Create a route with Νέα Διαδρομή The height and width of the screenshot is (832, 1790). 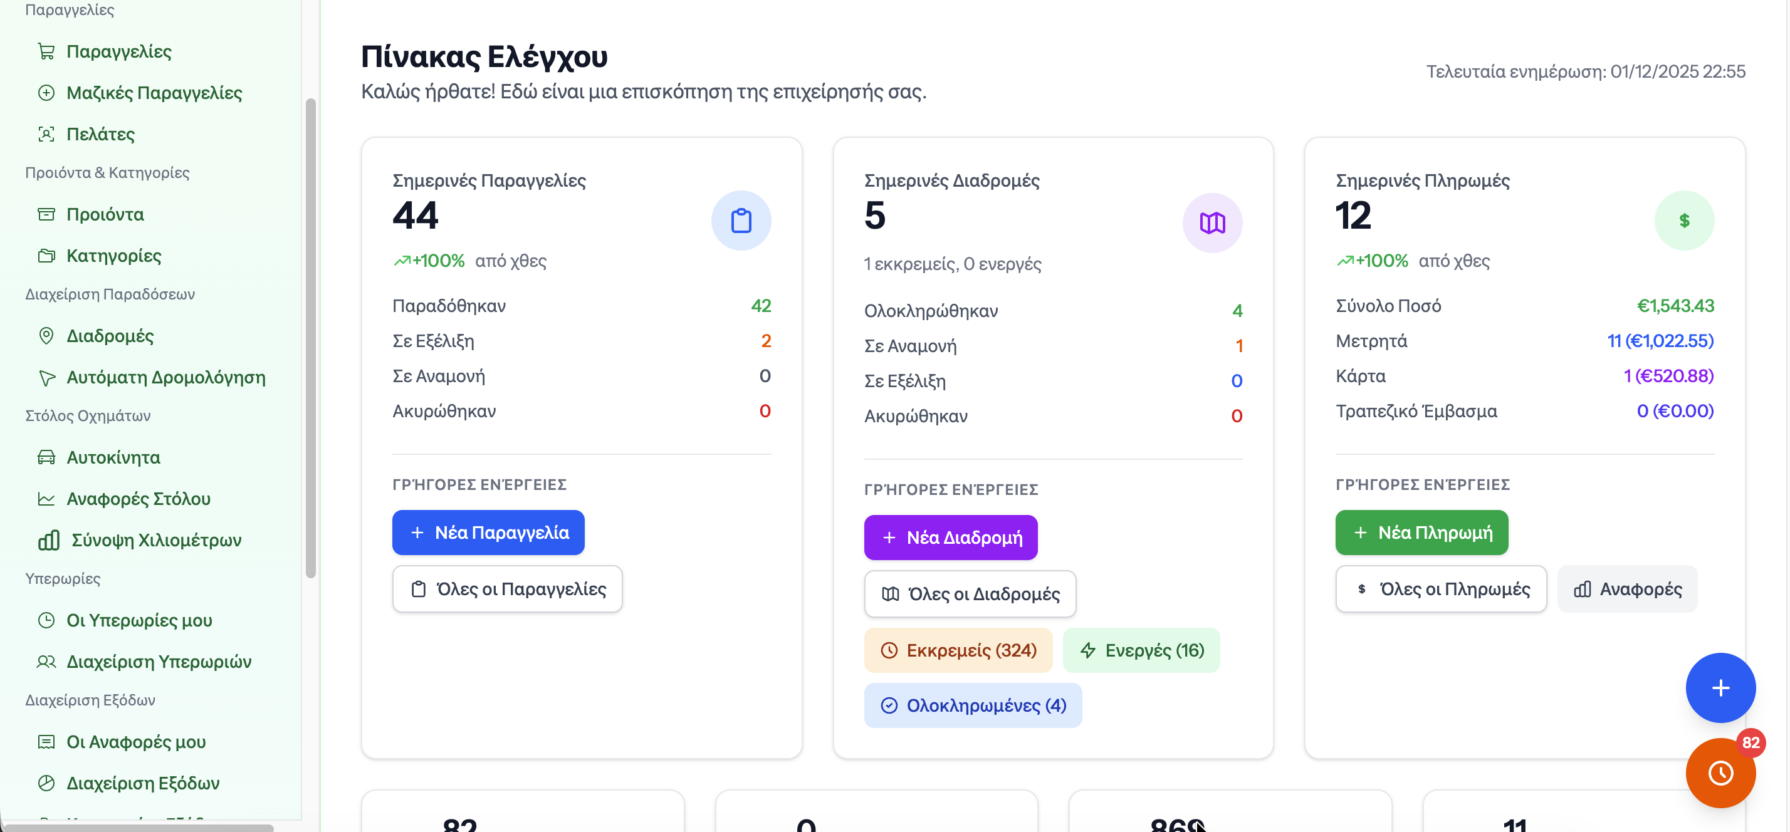click(950, 537)
